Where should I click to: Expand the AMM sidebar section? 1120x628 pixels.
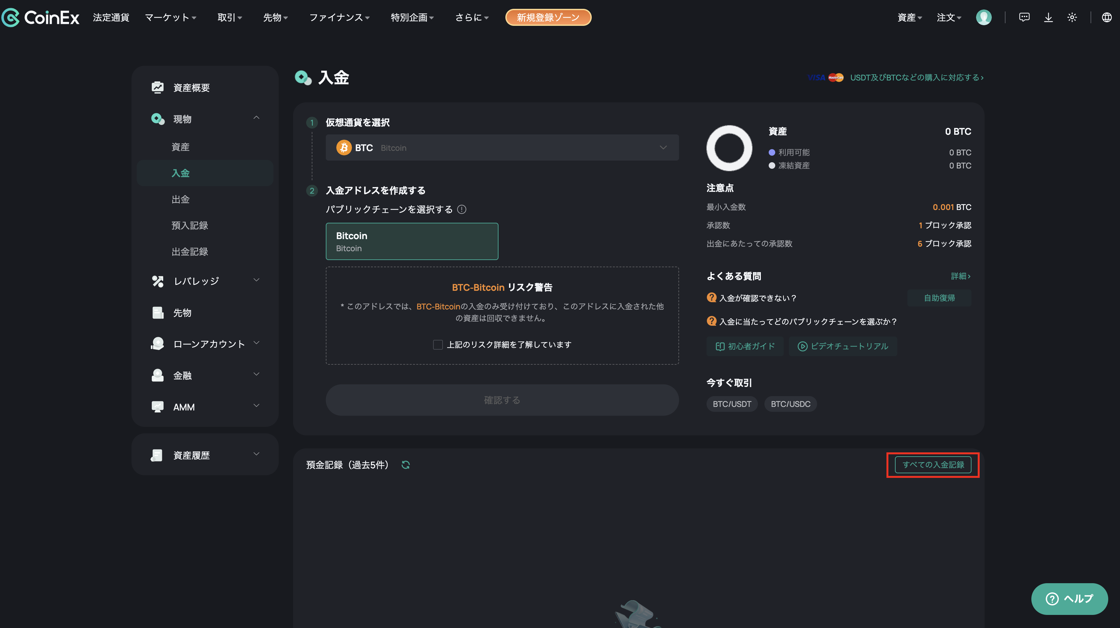coord(256,405)
